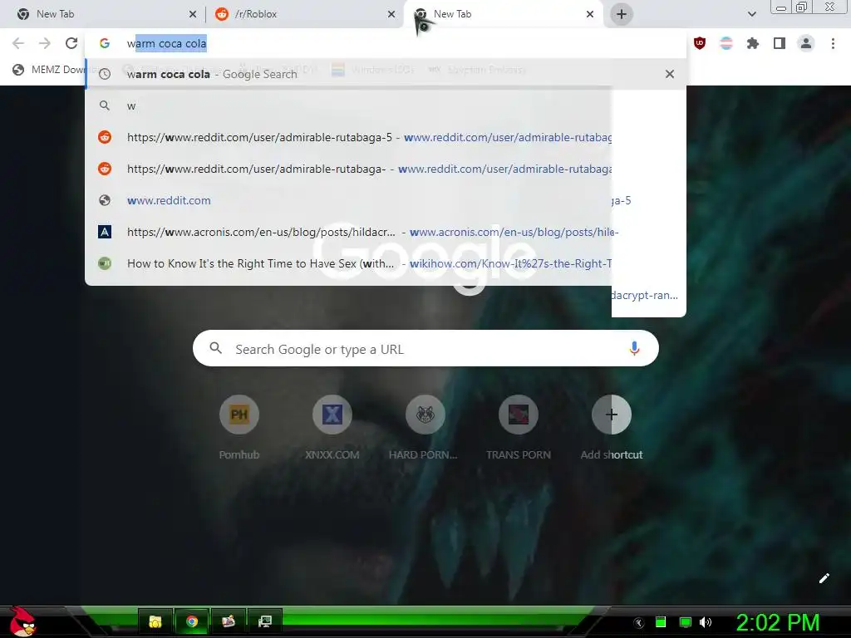
Task: Click the green square tray icon
Action: pyautogui.click(x=661, y=622)
